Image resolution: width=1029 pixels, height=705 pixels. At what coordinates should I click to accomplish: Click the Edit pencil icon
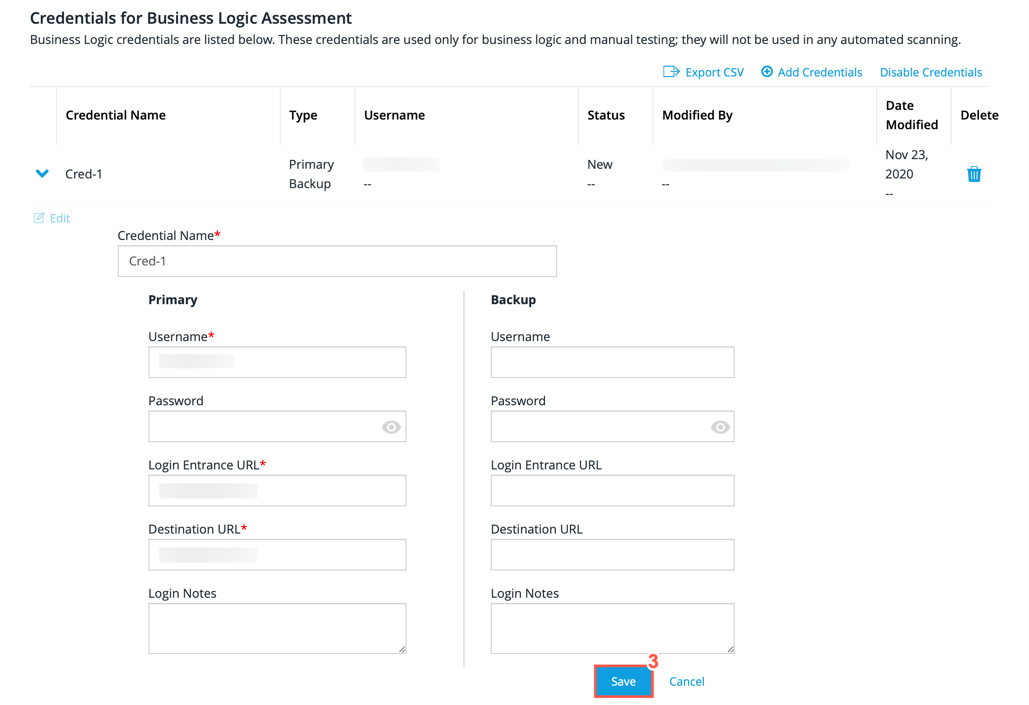point(39,218)
